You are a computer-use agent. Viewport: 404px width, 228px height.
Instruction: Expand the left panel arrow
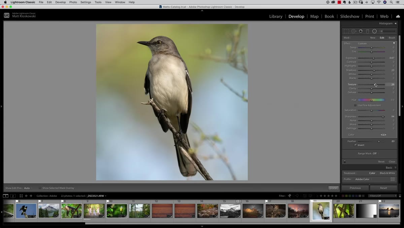pos(1,107)
